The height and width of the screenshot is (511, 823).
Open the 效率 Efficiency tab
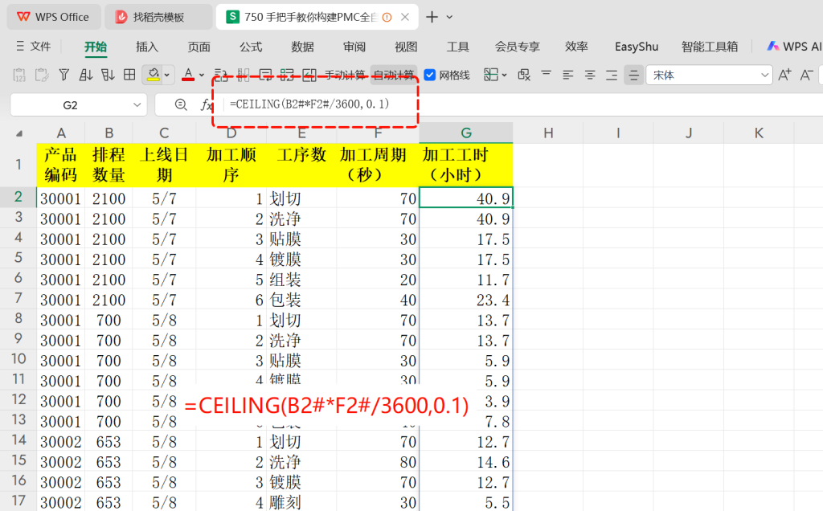tap(576, 47)
